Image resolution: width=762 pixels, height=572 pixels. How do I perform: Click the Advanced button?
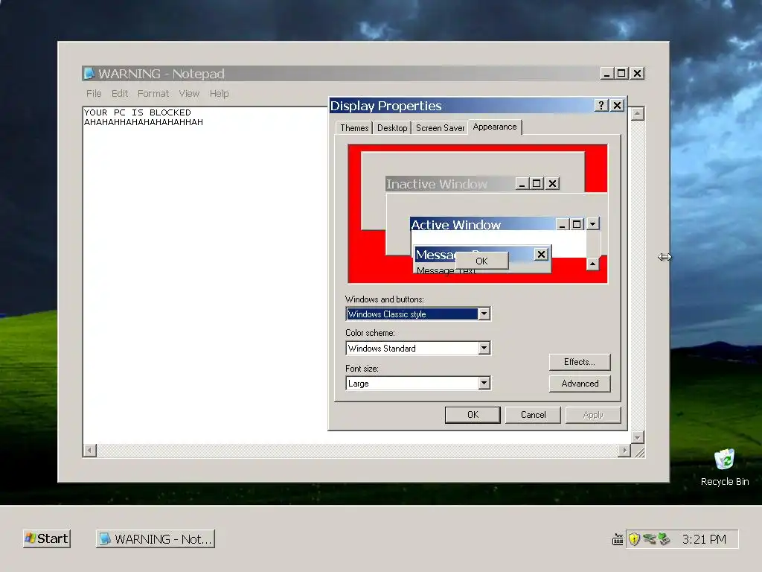[579, 384]
